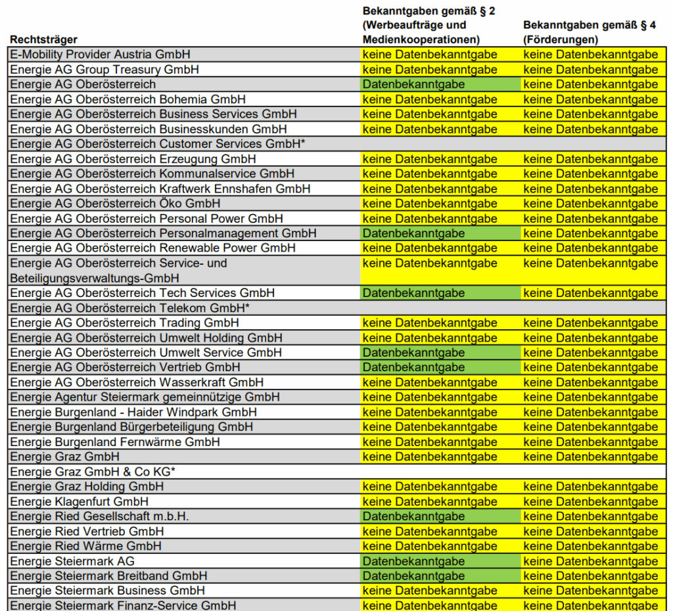
Task: Click Energie Steiermark Breitband GmbH name
Action: click(x=108, y=576)
